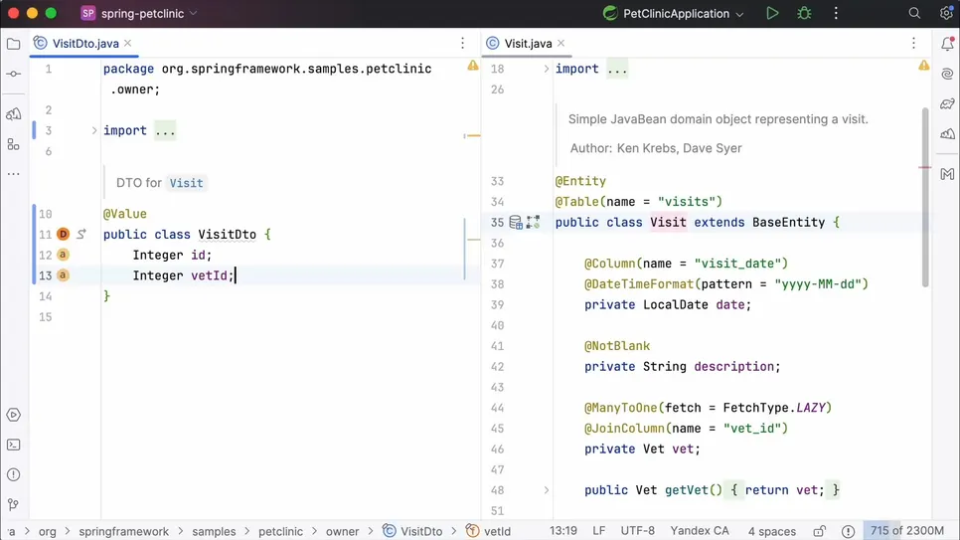Image resolution: width=960 pixels, height=540 pixels.
Task: Debug PetClinicApplication with the bug icon
Action: (804, 14)
